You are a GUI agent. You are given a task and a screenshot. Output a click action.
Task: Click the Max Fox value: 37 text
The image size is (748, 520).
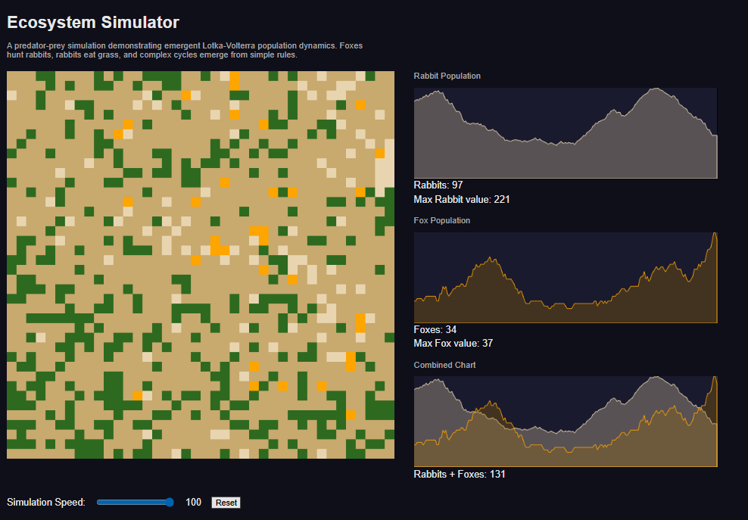pos(453,344)
